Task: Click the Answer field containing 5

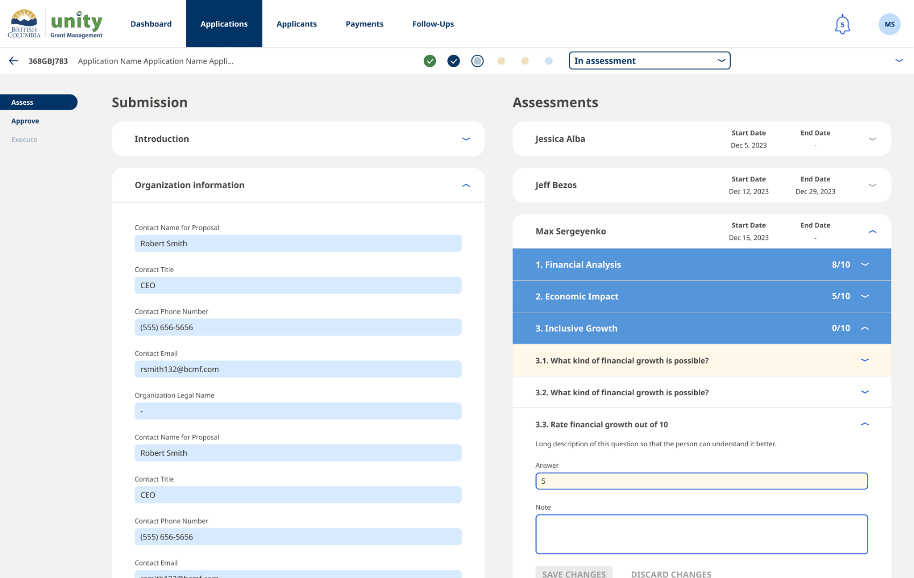Action: (x=702, y=481)
